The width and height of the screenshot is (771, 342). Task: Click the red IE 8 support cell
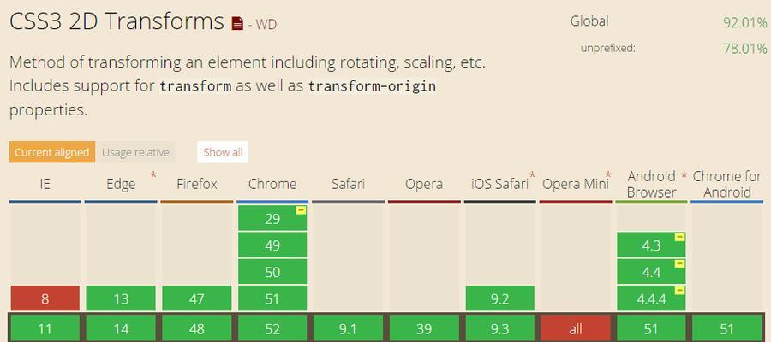click(45, 298)
